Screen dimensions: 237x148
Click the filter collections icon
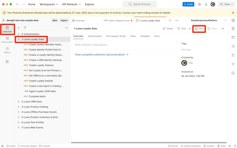[x=25, y=28]
